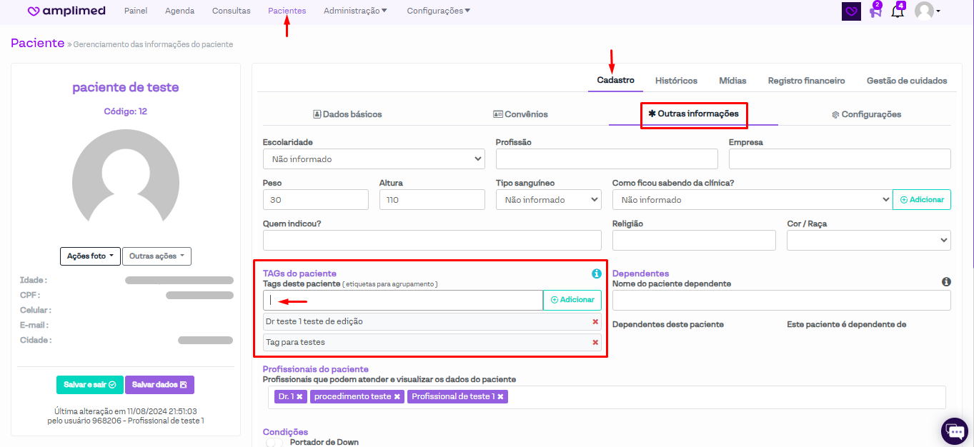Remove the tag 'Tag para testes'

pos(595,343)
